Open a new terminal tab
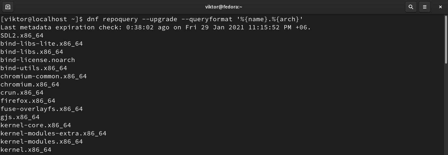This screenshot has height=155, width=448. pyautogui.click(x=8, y=7)
